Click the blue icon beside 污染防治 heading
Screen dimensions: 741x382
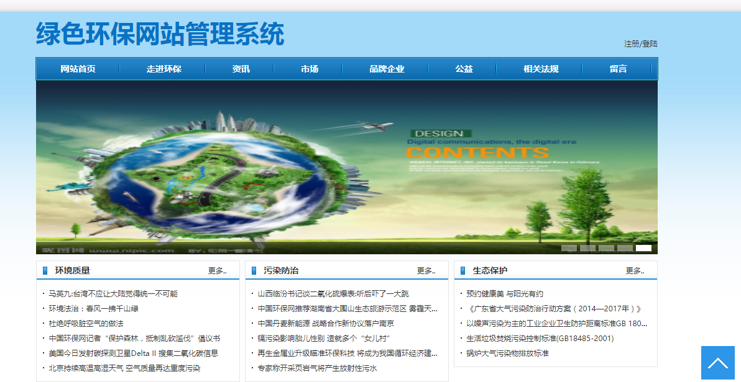pyautogui.click(x=254, y=271)
